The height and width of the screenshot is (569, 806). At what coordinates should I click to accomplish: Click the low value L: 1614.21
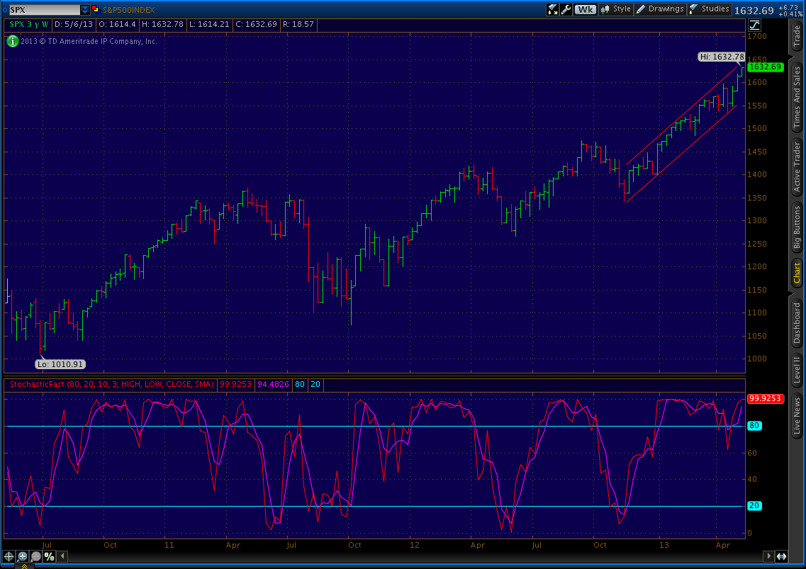[208, 24]
